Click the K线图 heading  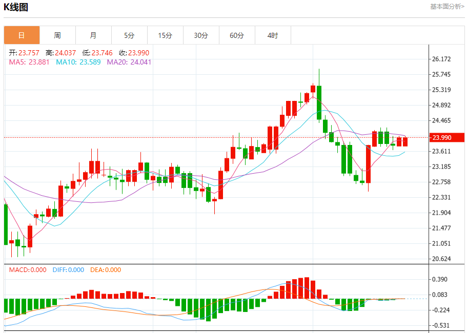click(x=16, y=7)
